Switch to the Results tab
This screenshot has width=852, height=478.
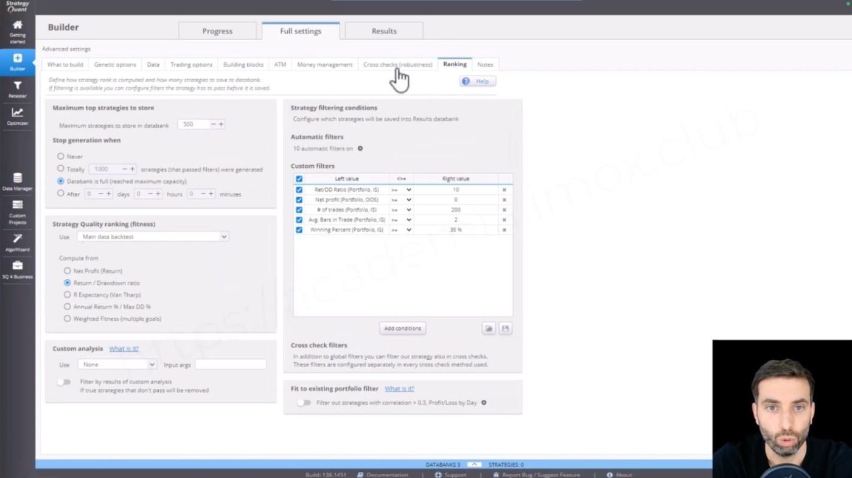[x=384, y=31]
